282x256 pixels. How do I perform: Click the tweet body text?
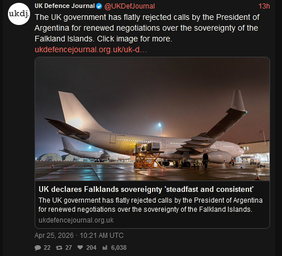[x=147, y=28]
